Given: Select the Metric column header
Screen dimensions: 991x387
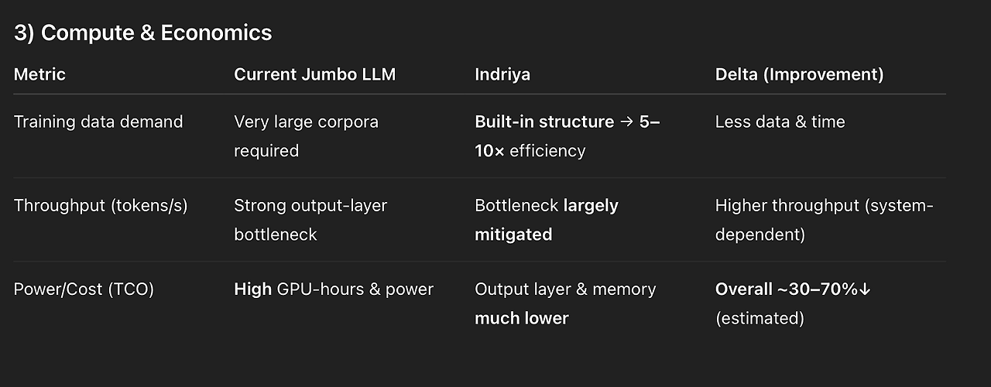Looking at the screenshot, I should click(x=39, y=74).
